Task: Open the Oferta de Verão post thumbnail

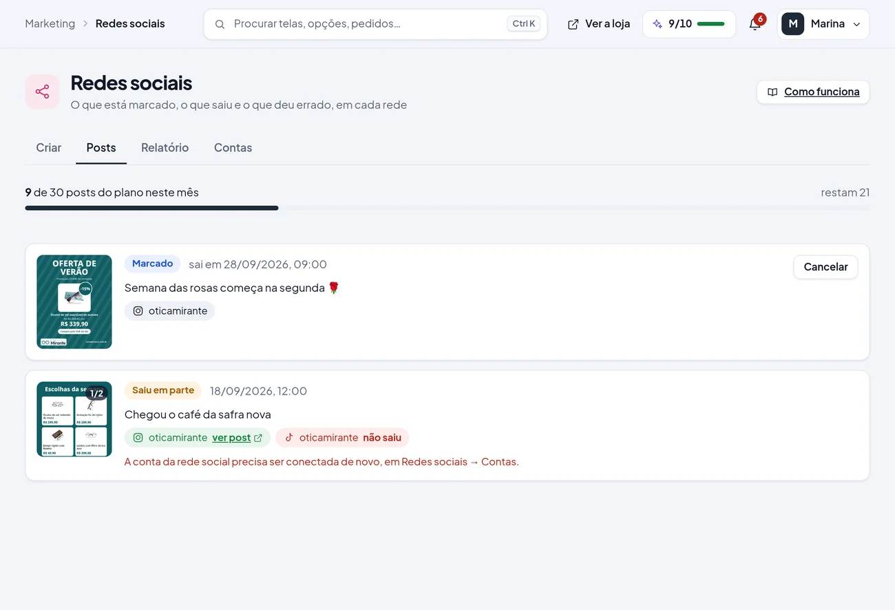Action: [74, 302]
